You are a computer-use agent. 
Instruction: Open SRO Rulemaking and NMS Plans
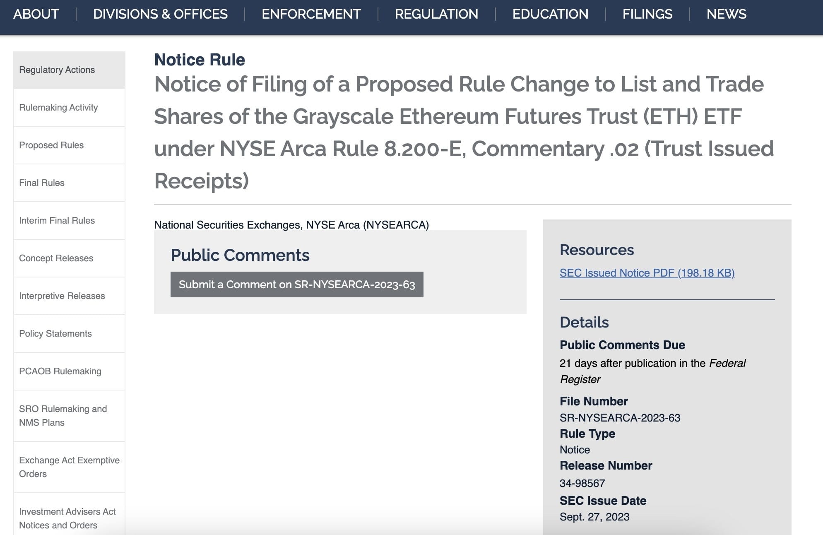coord(69,416)
